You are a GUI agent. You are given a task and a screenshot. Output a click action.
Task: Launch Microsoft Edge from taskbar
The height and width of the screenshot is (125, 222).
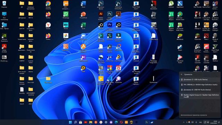pyautogui.click(x=116, y=122)
